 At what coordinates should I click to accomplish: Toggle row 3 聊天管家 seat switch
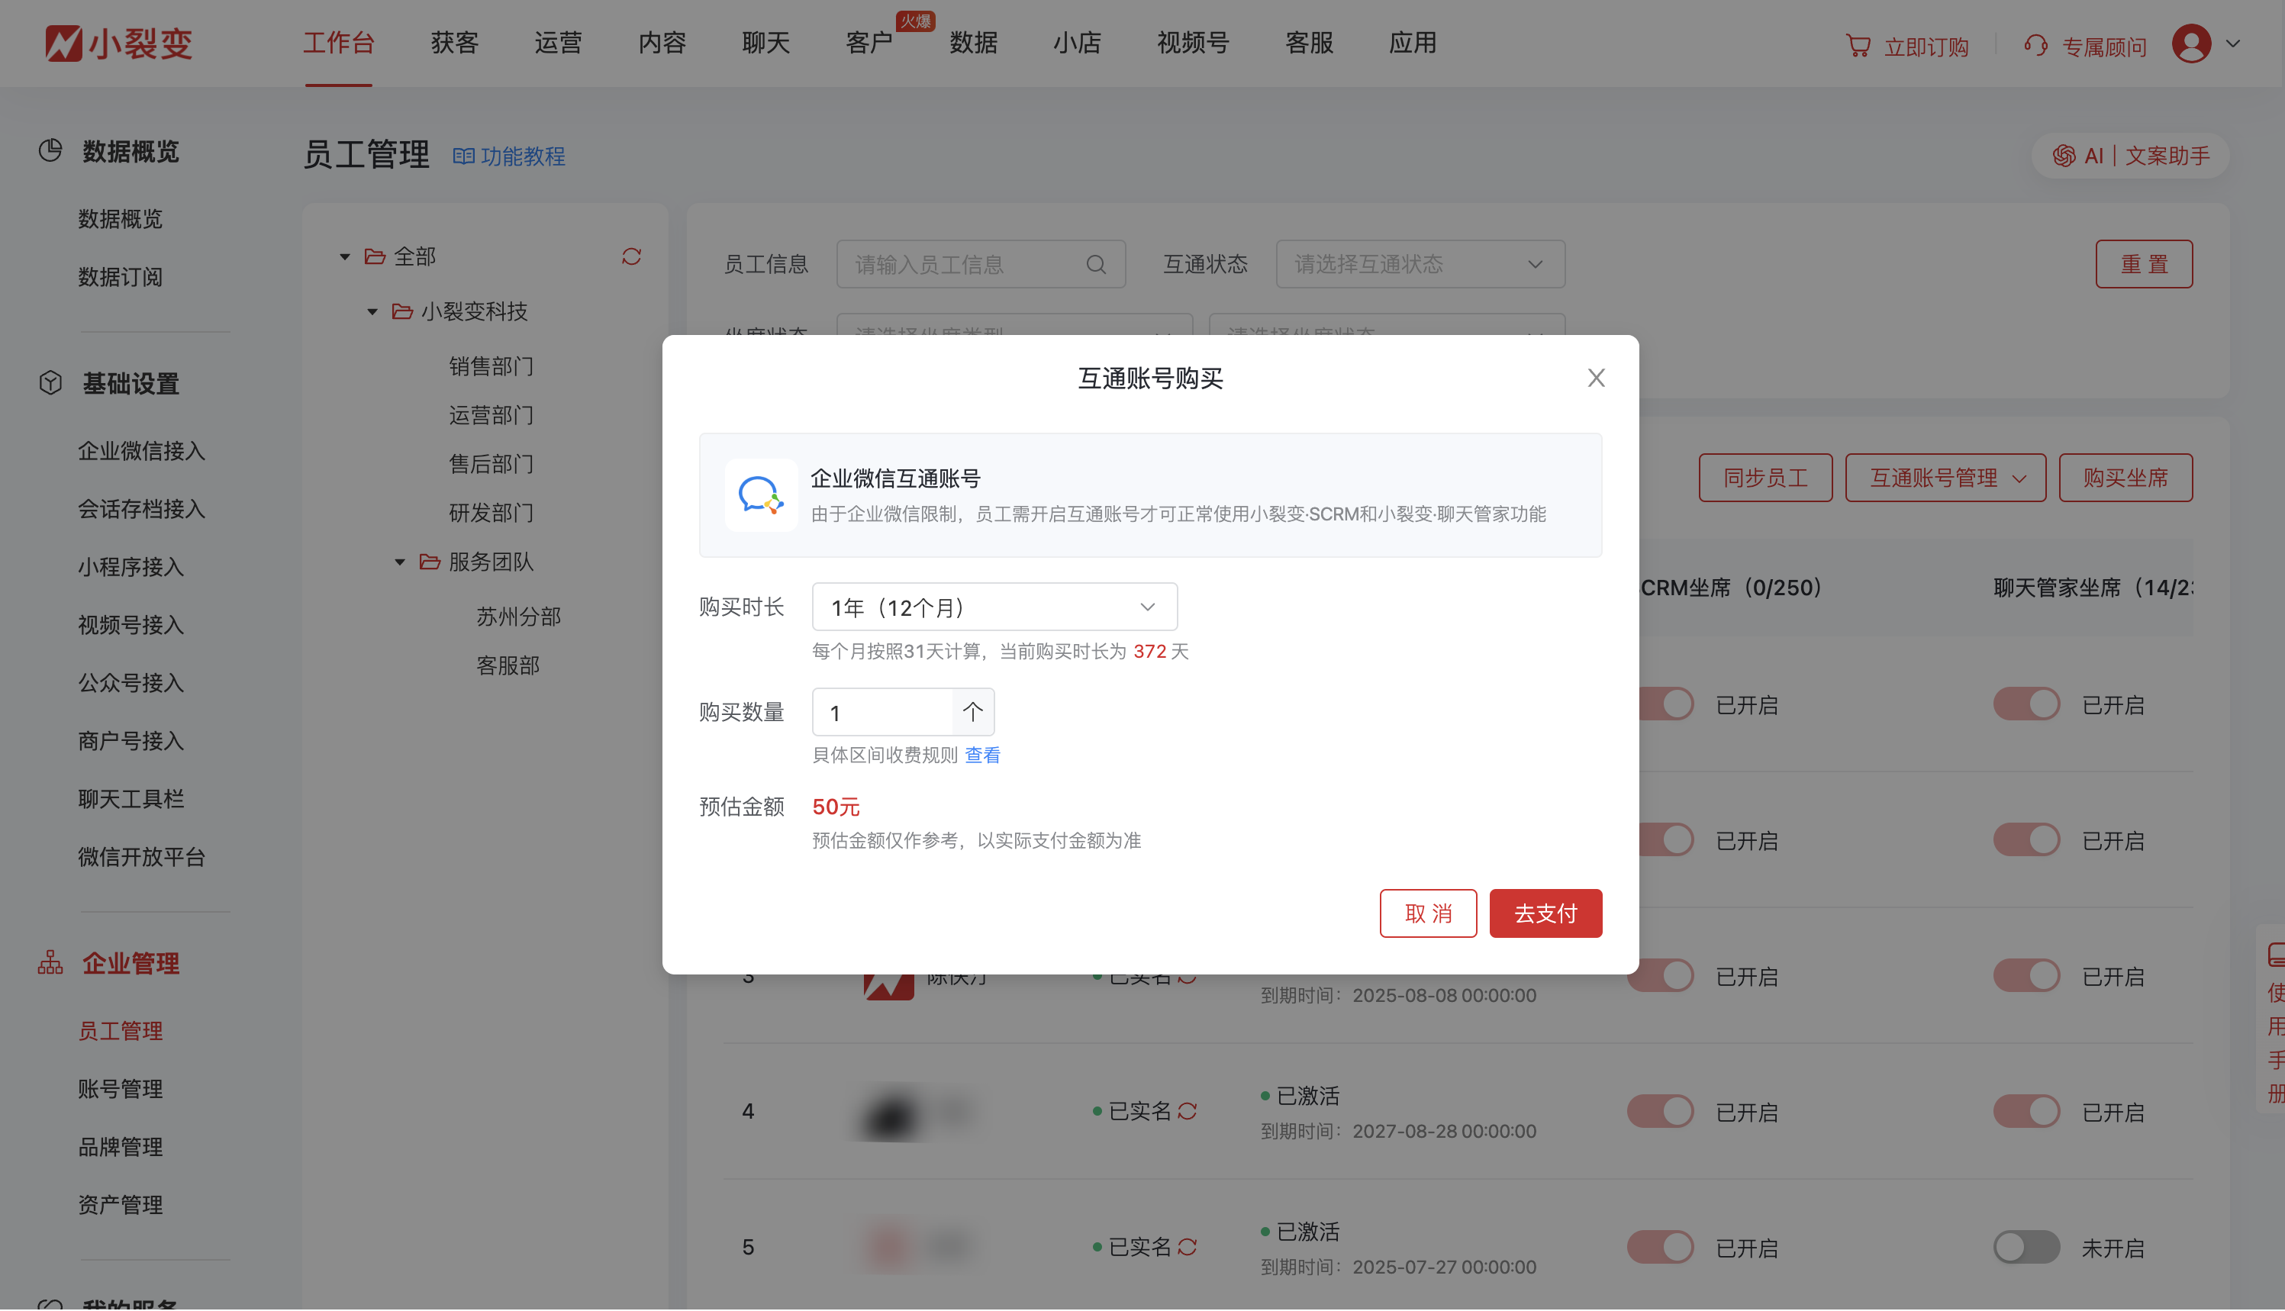point(2026,975)
